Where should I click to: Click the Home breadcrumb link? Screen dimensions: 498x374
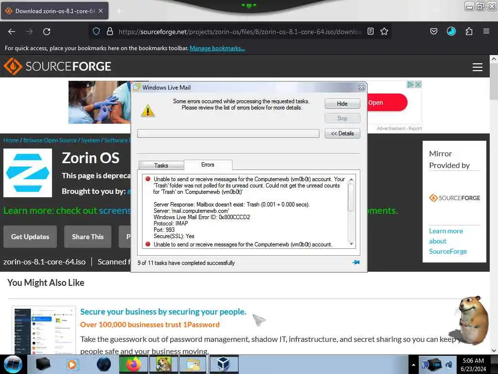click(11, 140)
